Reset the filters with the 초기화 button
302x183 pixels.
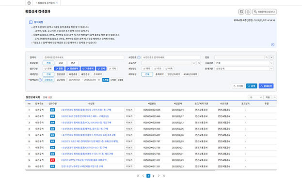[x=238, y=86]
